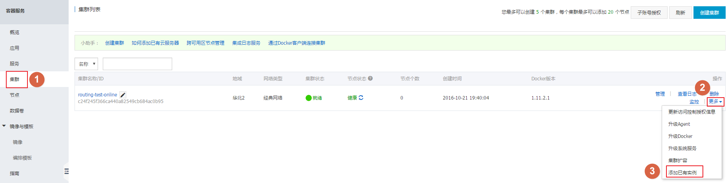Open the 集成日志服务 helper link
Image resolution: width=728 pixels, height=183 pixels.
pyautogui.click(x=246, y=43)
